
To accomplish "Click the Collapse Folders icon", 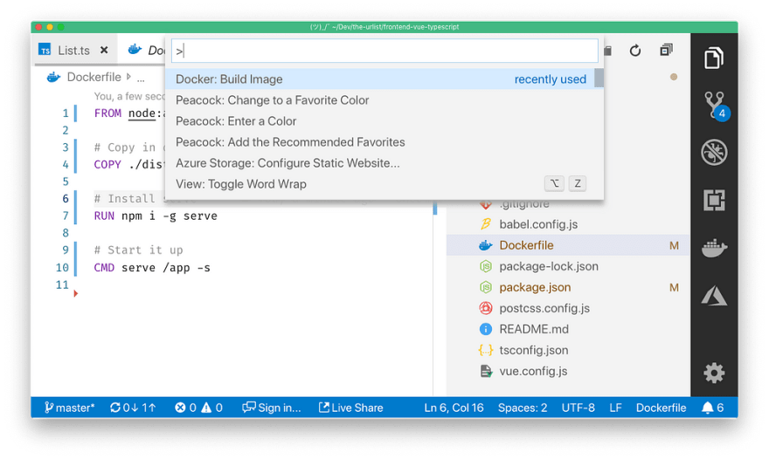I will pos(666,50).
